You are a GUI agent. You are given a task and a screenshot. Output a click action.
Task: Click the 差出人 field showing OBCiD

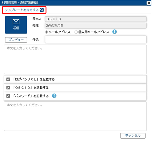point(96,19)
